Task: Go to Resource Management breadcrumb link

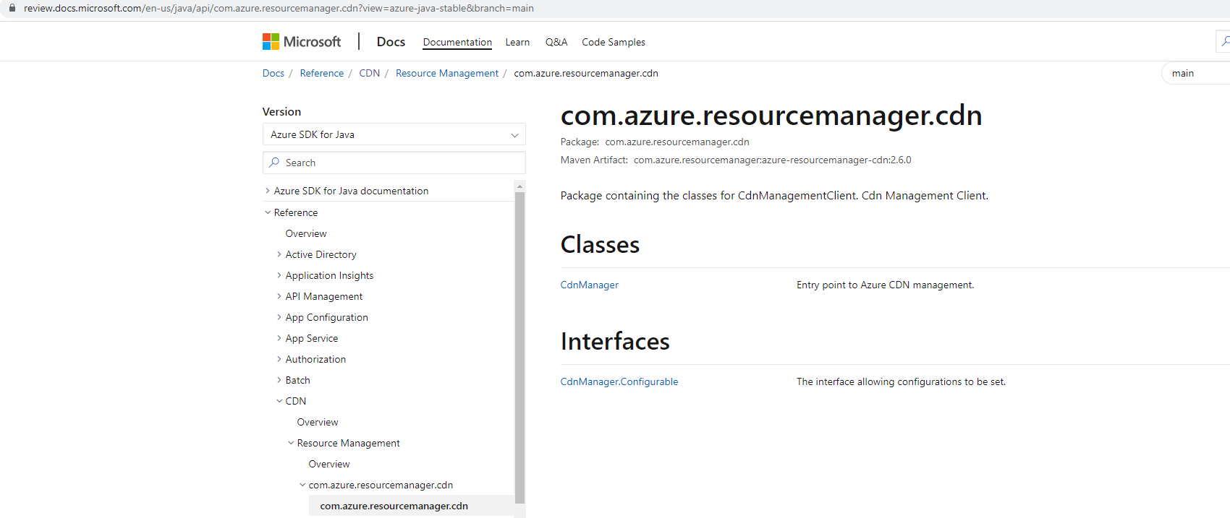Action: point(447,73)
